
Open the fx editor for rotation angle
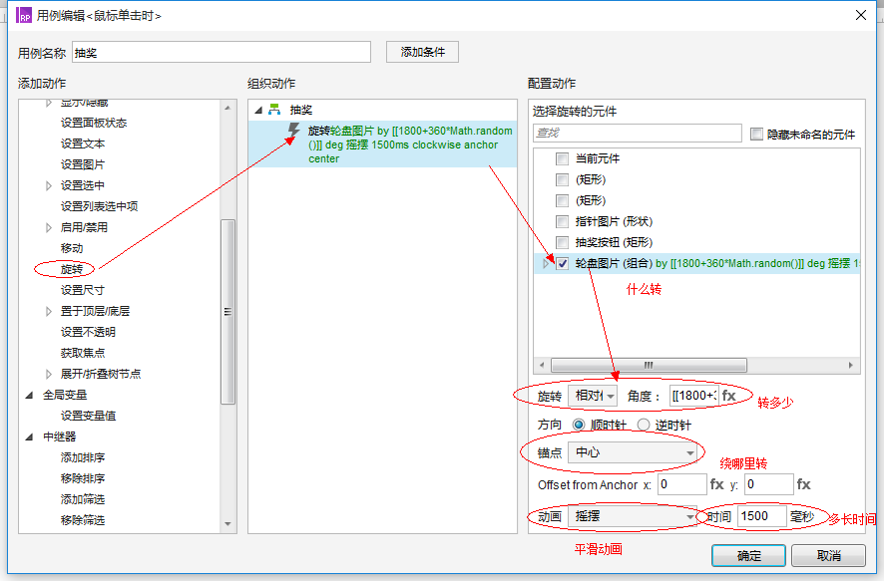729,396
